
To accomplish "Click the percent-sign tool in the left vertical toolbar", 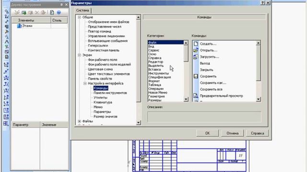I will 6,47.
